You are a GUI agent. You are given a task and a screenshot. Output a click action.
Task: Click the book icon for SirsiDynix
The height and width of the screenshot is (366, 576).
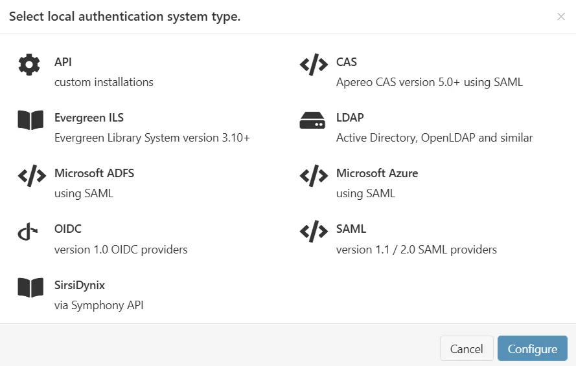tap(30, 287)
